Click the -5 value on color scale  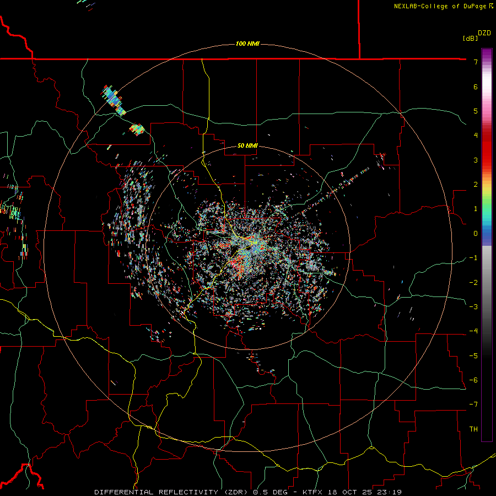coord(473,356)
